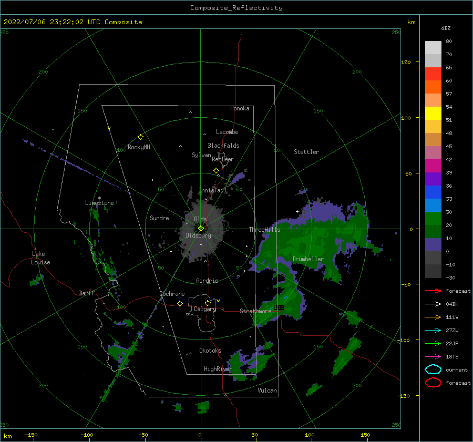Image resolution: width=473 pixels, height=442 pixels.
Task: Click the Vulcan town label
Action: (268, 390)
